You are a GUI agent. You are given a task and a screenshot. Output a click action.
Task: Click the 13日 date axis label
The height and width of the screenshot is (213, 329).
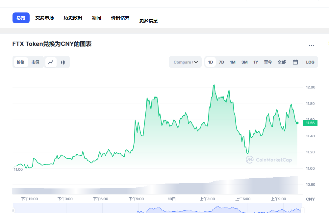tap(172, 199)
